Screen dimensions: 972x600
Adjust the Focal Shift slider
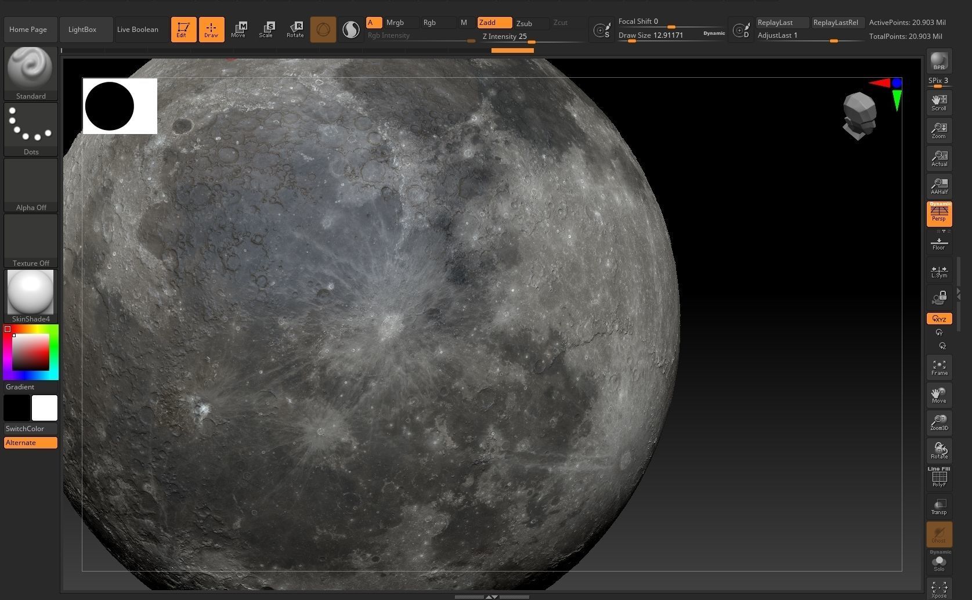[671, 22]
